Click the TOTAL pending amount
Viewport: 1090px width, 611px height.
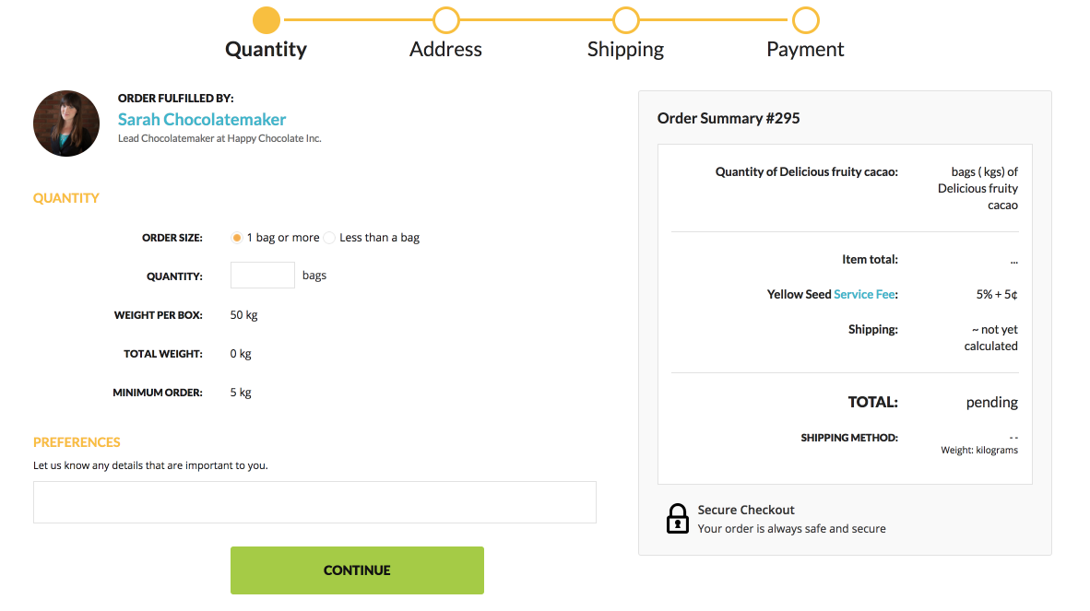[x=991, y=403]
